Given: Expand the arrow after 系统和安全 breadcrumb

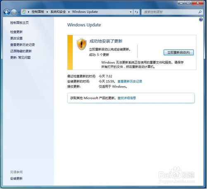Looking at the screenshot, I should click(69, 12).
